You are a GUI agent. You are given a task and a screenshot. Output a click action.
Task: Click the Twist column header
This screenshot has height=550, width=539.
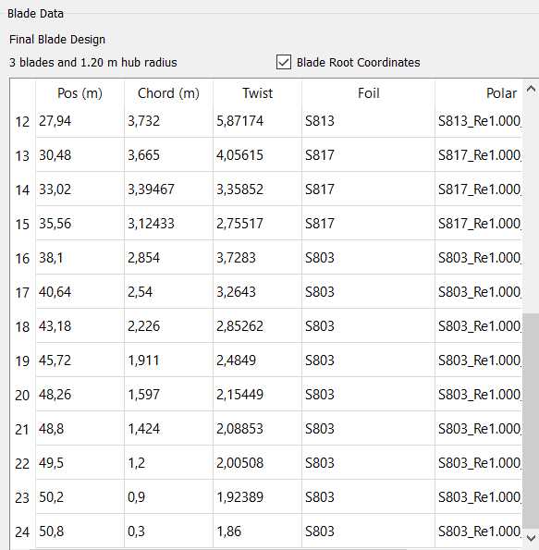point(257,93)
